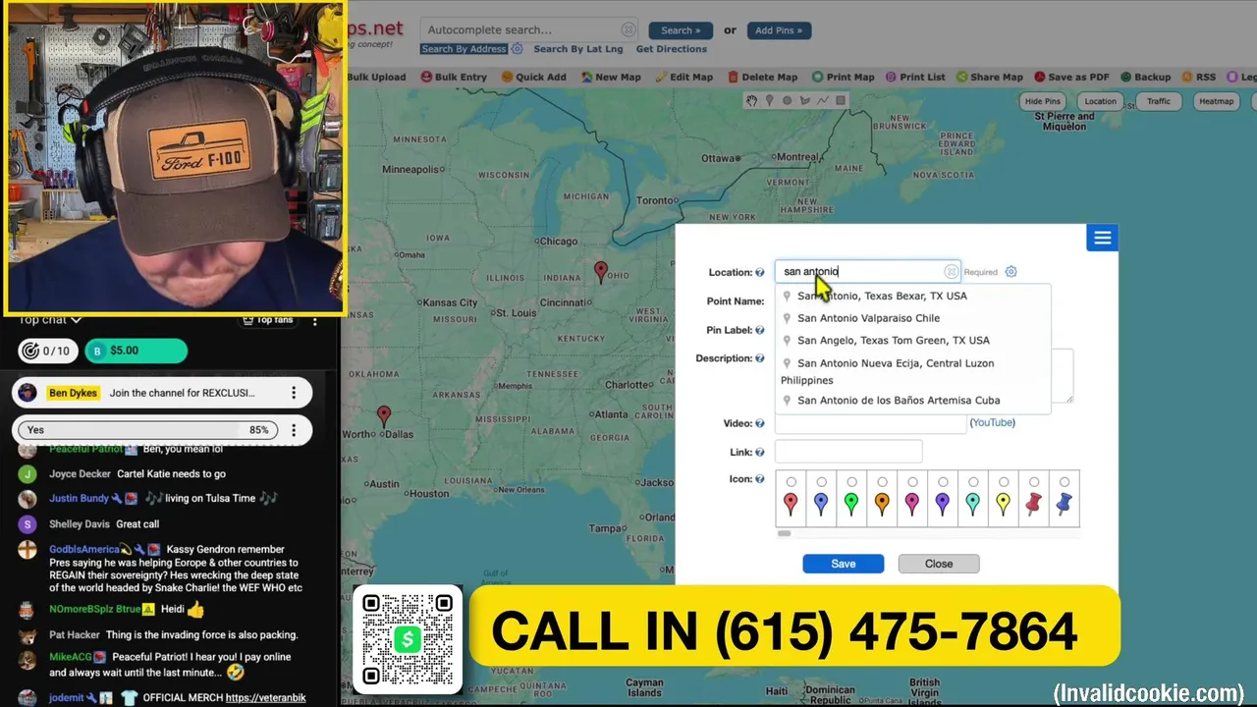Open options menu on Ben Dykes pinned message
Image resolution: width=1257 pixels, height=707 pixels.
pos(293,393)
